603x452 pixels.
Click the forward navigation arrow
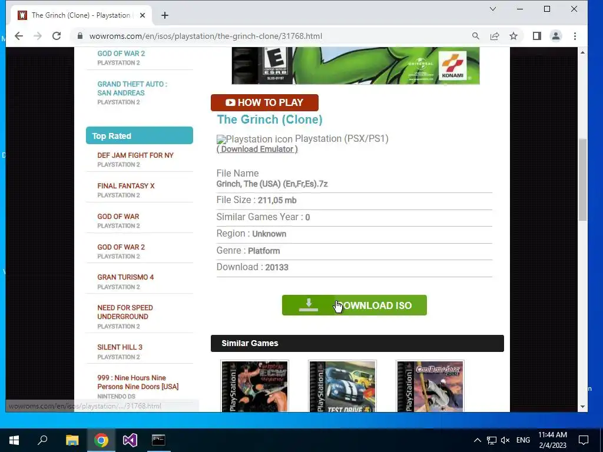(37, 36)
